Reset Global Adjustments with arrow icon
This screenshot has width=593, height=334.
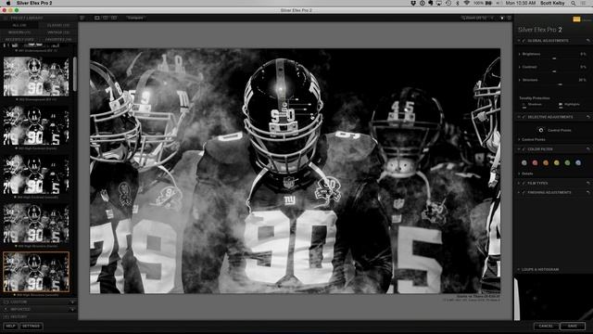tap(587, 41)
